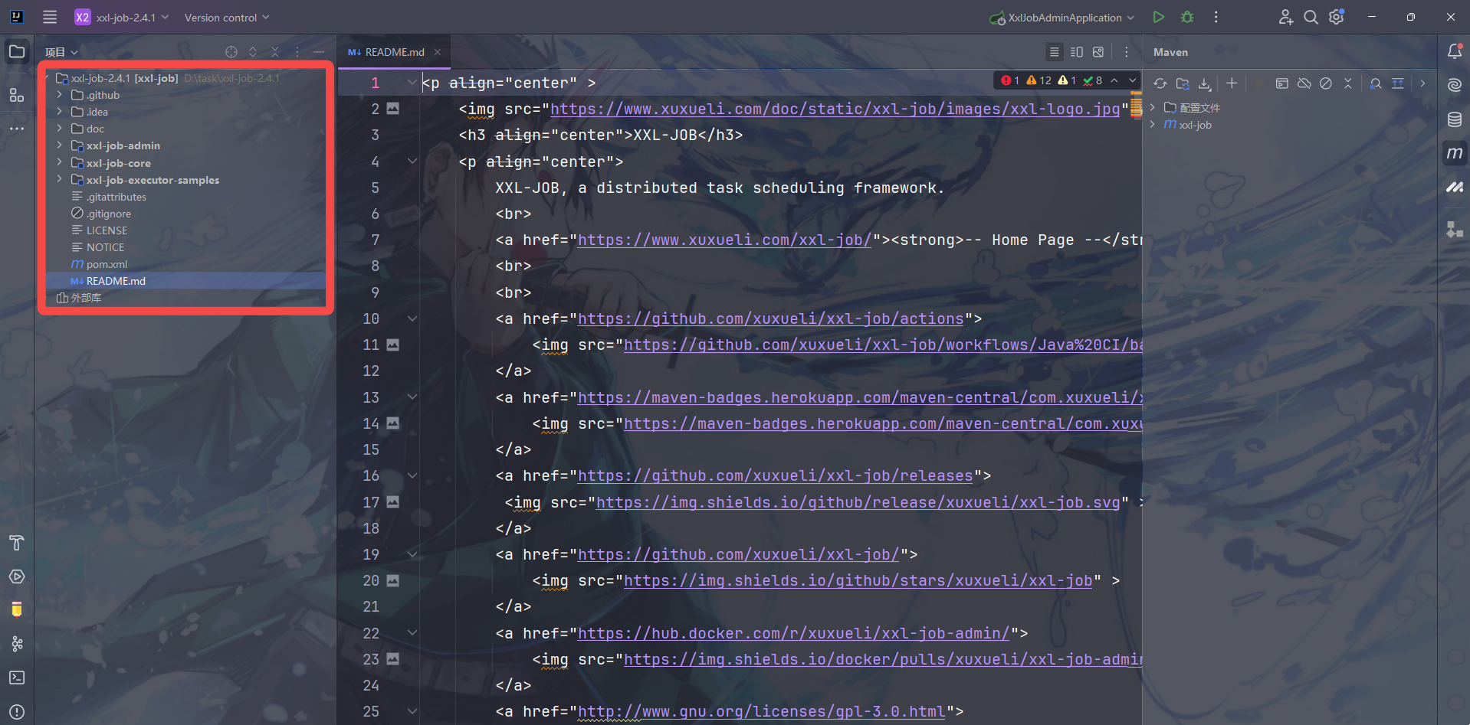The height and width of the screenshot is (725, 1470).
Task: Expand the xxl-job-core module
Action: 60,162
